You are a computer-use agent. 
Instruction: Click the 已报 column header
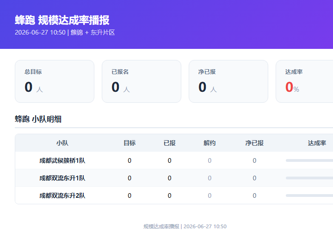pyautogui.click(x=169, y=143)
